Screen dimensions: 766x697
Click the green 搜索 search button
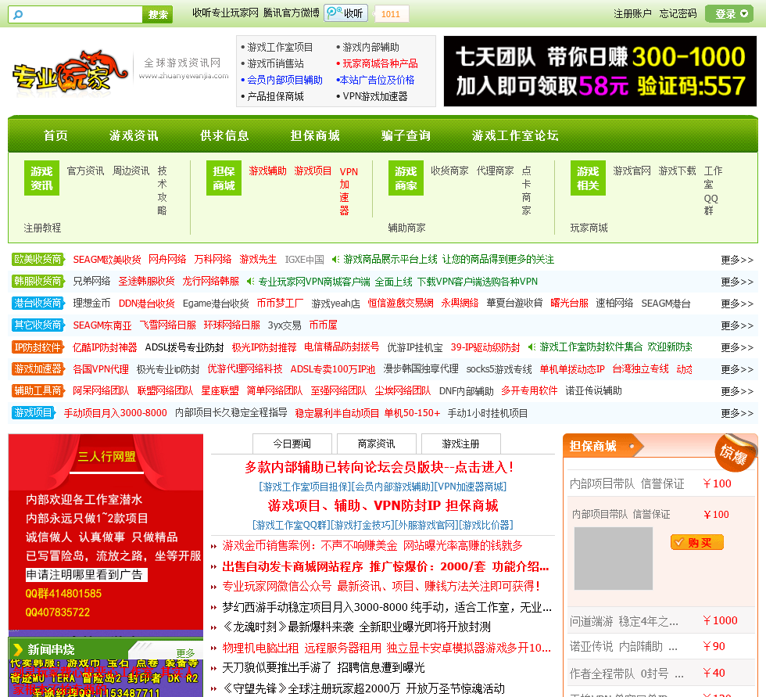[x=157, y=15]
